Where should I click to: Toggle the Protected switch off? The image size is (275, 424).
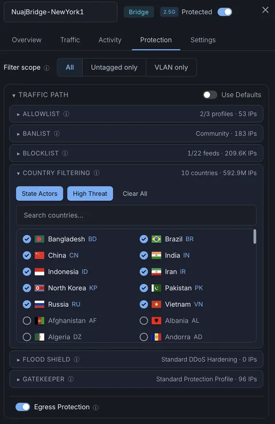225,12
